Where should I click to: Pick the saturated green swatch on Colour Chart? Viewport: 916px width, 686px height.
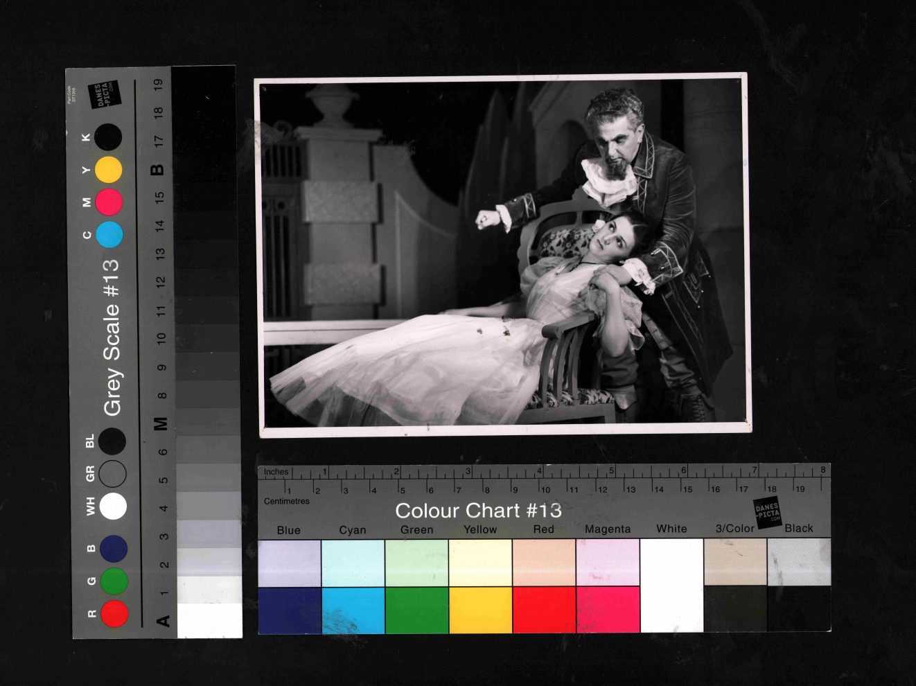(x=416, y=610)
